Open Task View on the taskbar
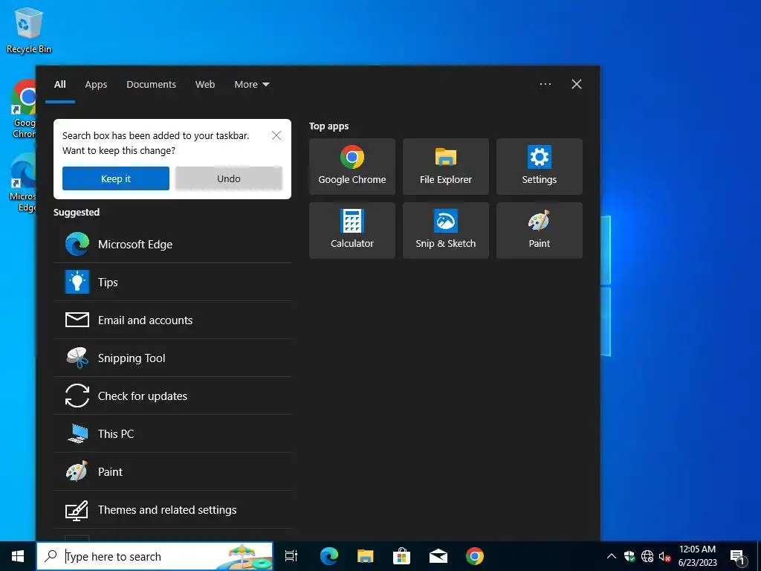The width and height of the screenshot is (761, 571). 291,556
